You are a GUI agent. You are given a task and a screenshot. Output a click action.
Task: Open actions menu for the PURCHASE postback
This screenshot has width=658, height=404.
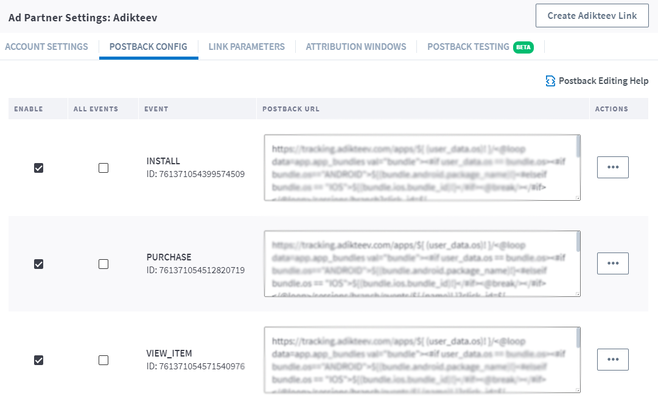[x=613, y=263]
